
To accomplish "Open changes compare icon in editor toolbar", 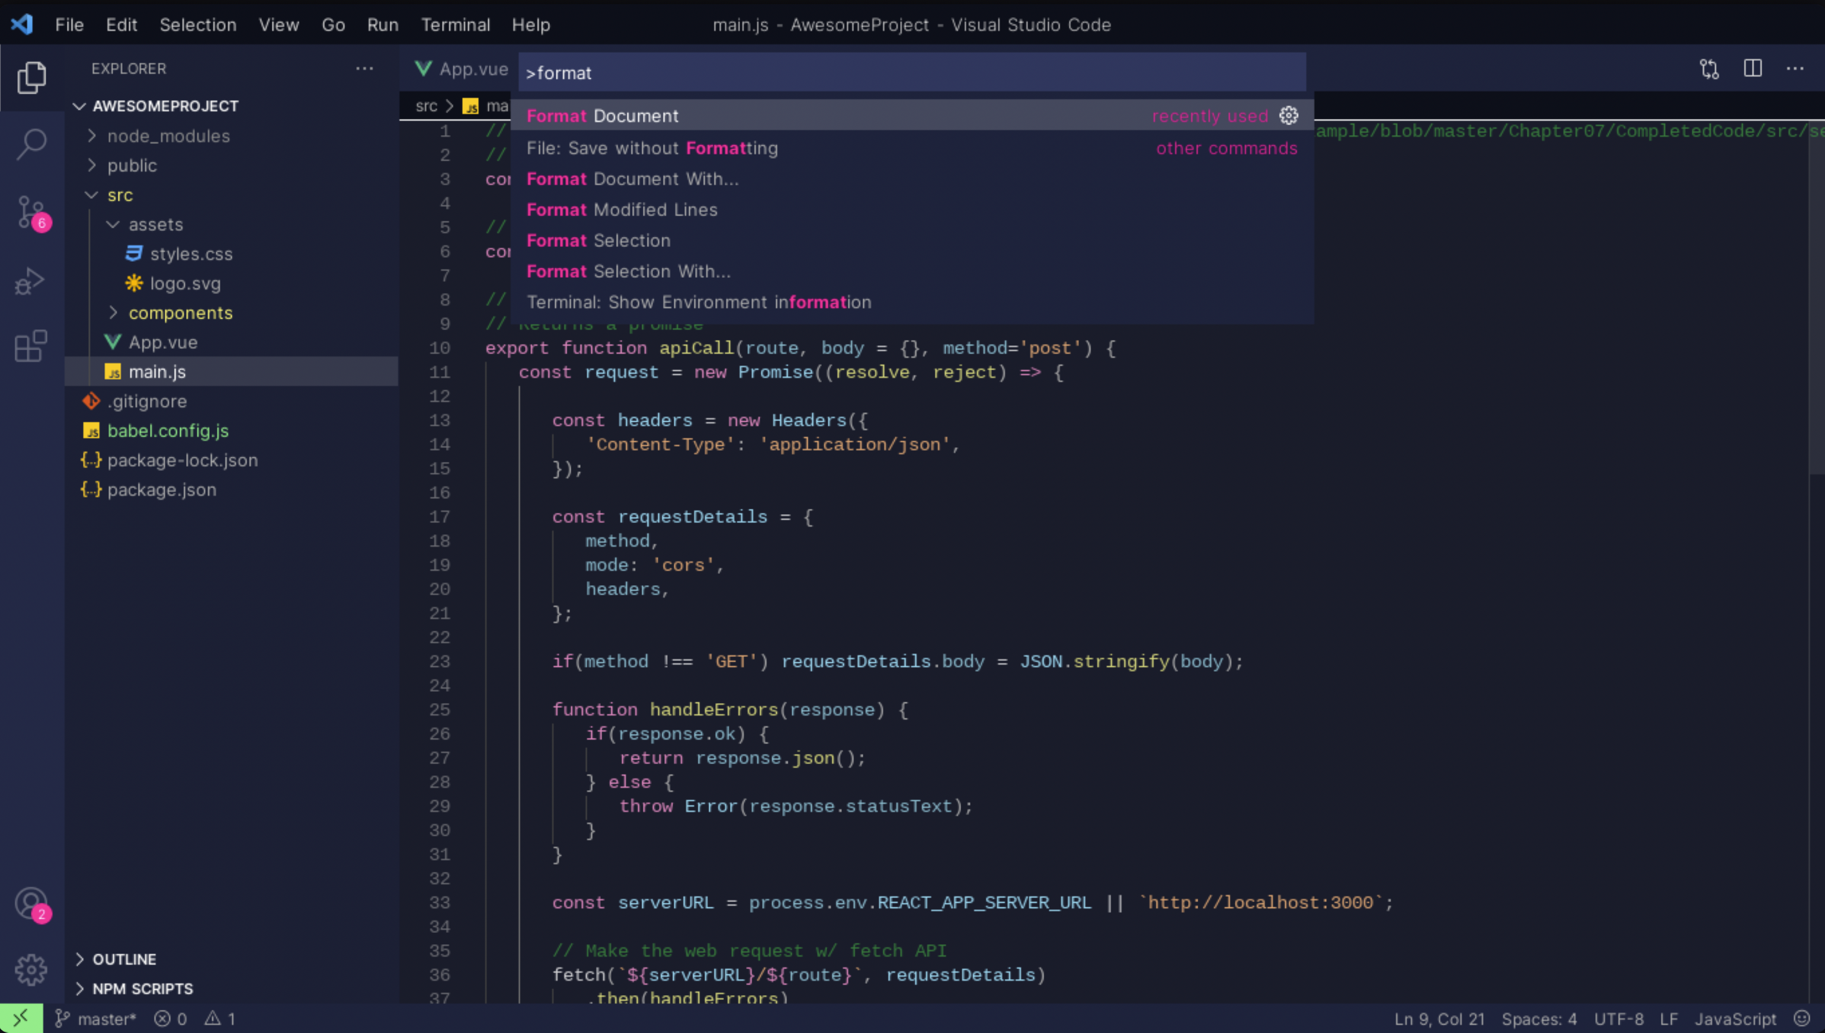I will [x=1709, y=69].
